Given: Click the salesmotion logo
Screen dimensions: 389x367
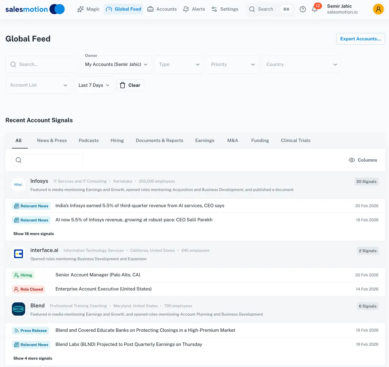Looking at the screenshot, I should (35, 9).
